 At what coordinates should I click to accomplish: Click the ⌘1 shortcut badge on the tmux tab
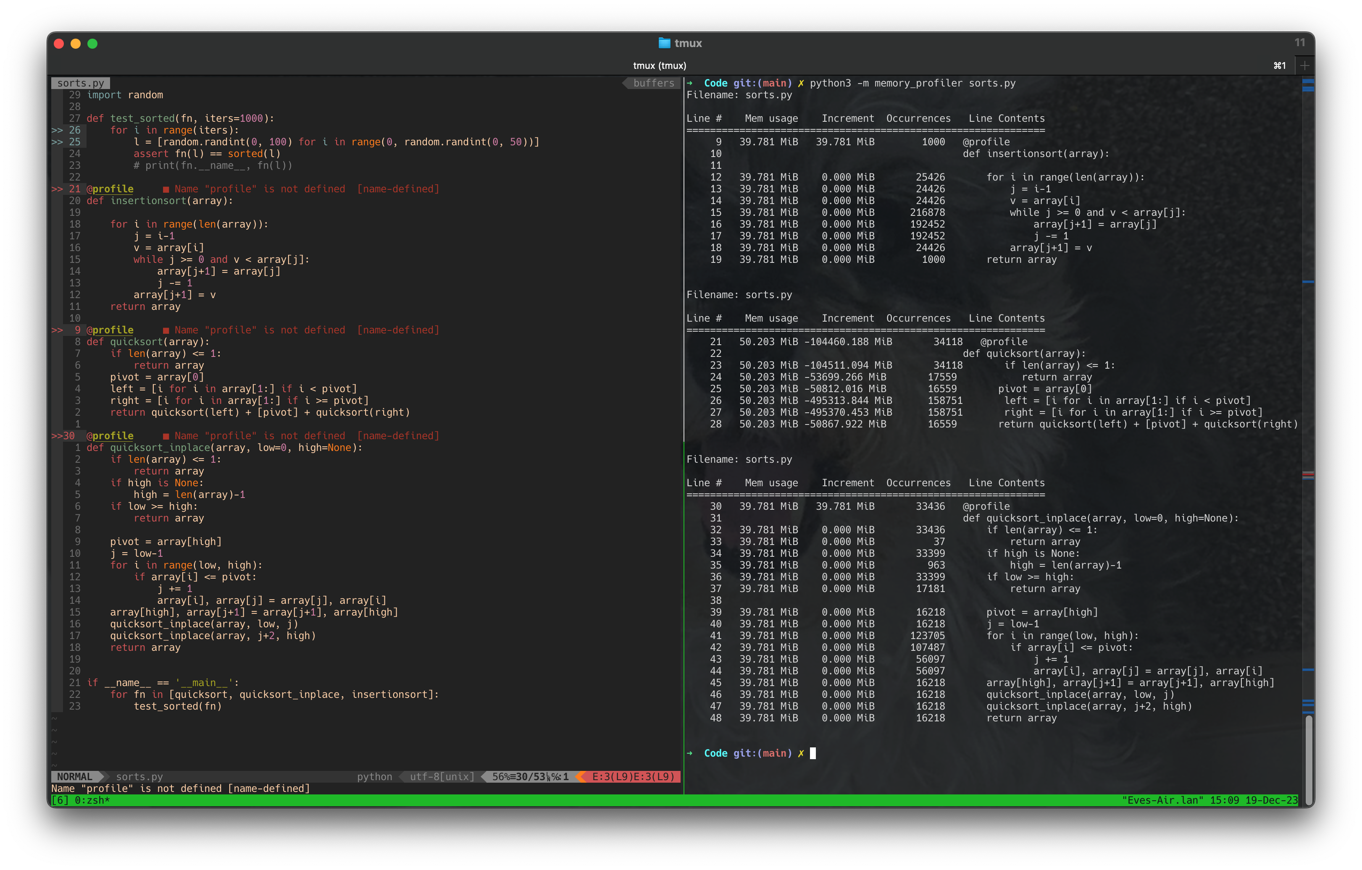[1280, 66]
